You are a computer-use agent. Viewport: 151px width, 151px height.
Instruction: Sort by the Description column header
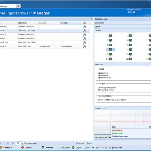pyautogui.click(x=28, y=23)
